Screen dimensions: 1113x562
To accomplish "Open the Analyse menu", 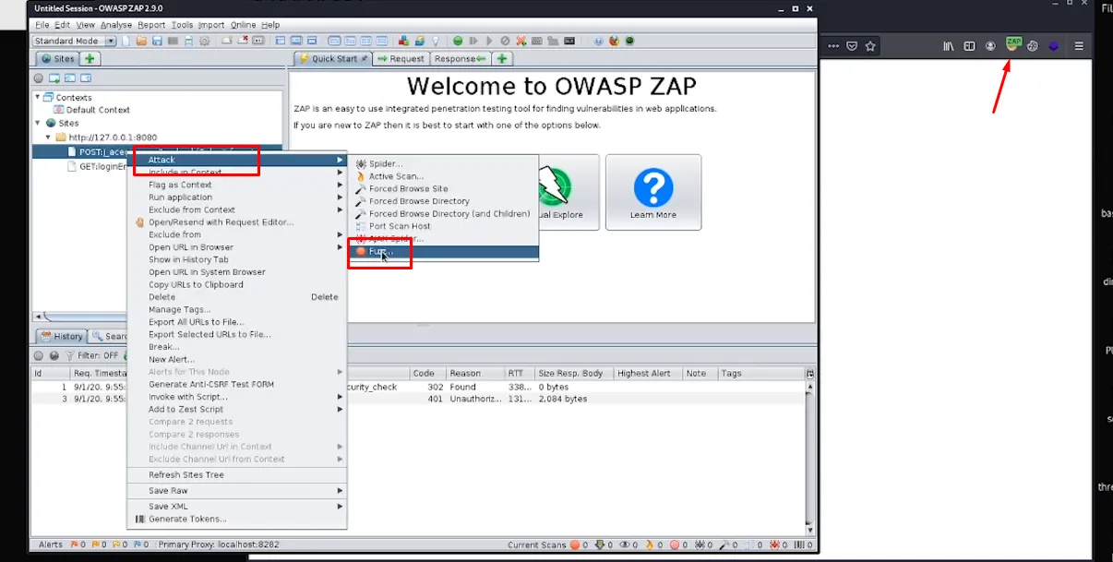I will [115, 25].
